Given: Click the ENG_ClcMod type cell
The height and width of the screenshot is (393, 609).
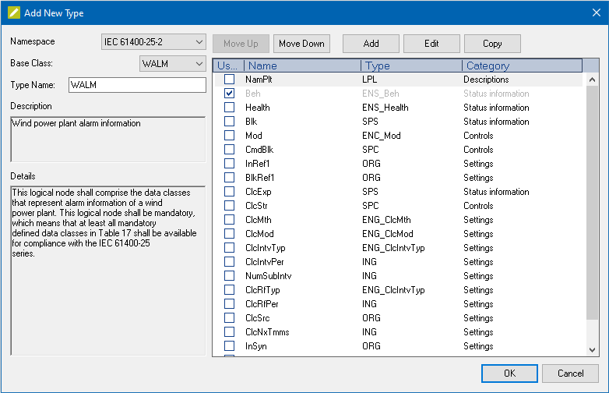Looking at the screenshot, I should (x=388, y=234).
